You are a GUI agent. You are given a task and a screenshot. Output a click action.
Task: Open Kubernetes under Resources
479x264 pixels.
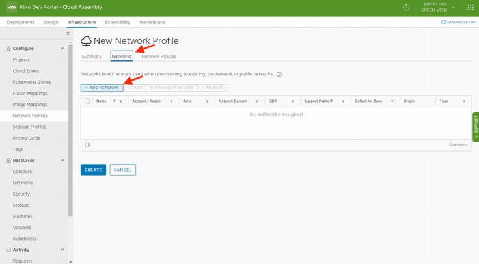[x=25, y=239]
